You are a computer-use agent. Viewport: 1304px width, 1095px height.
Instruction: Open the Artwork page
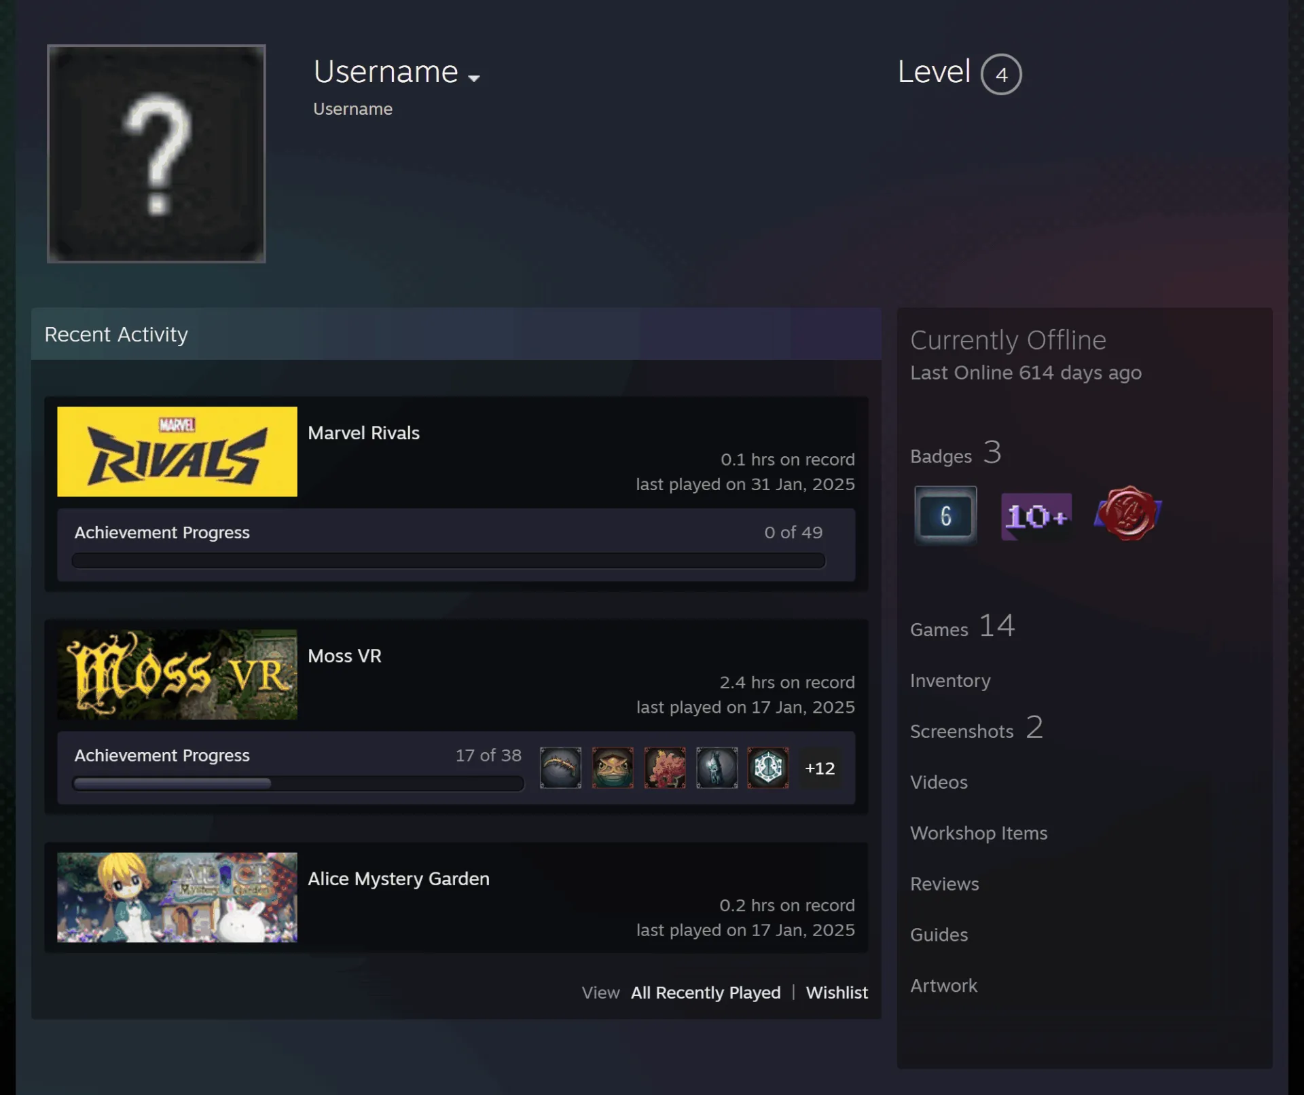943,986
